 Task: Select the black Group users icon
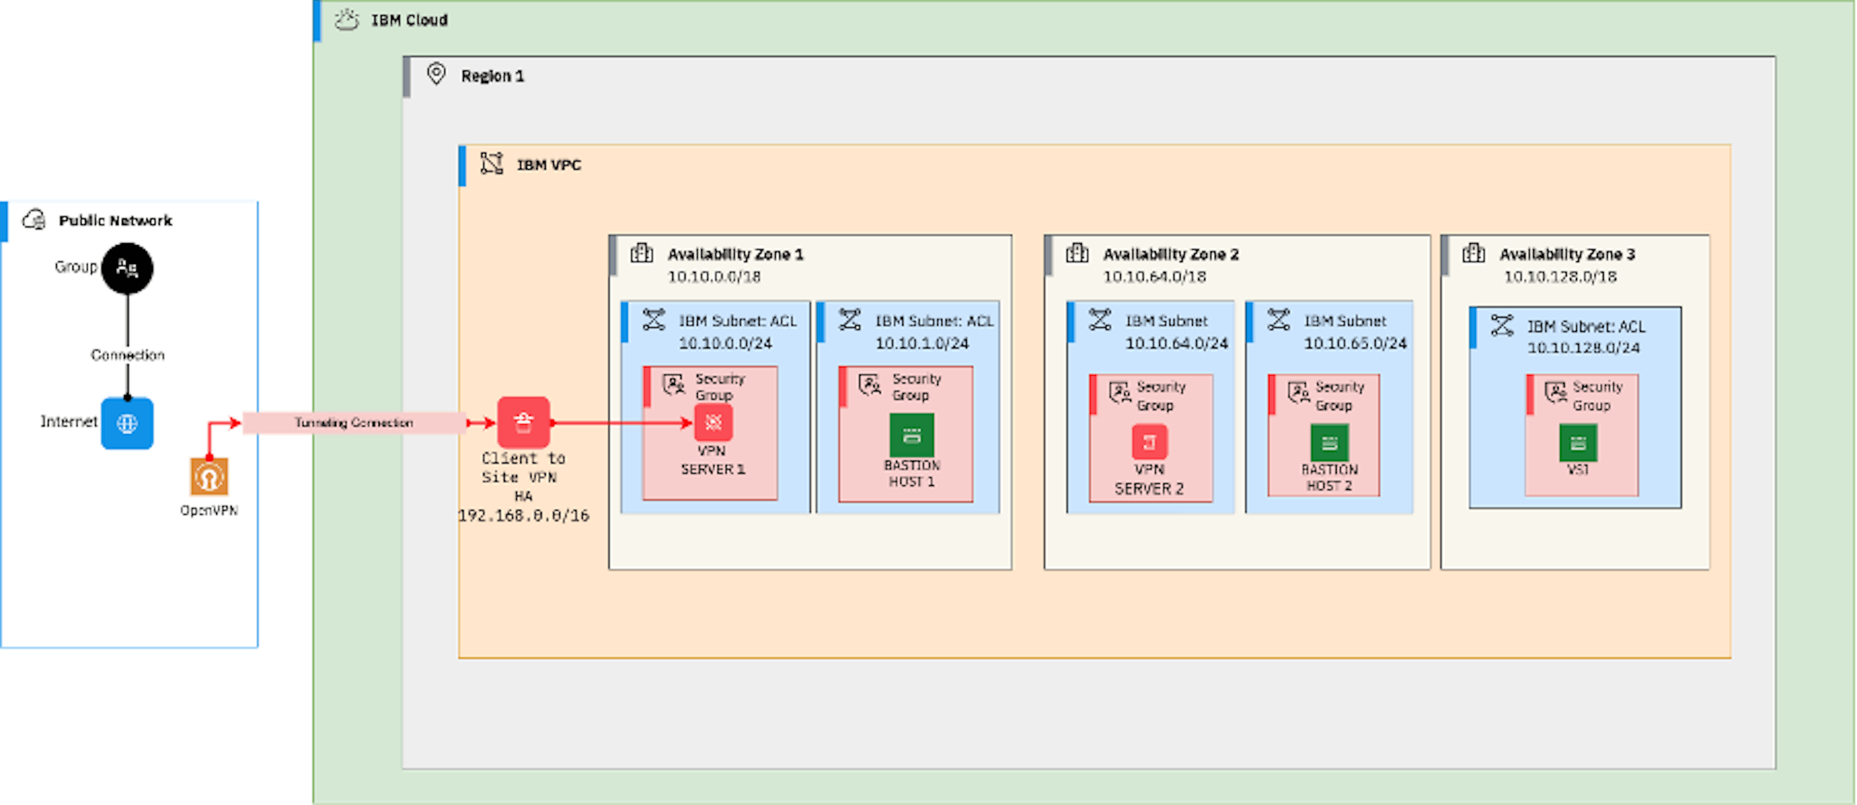pos(127,268)
